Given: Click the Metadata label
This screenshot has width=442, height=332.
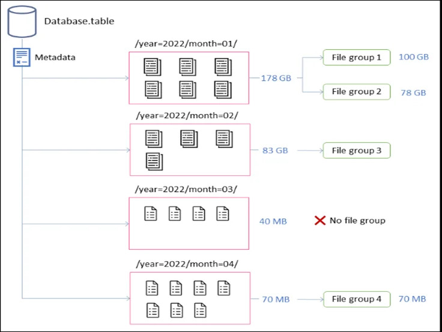Looking at the screenshot, I should tap(55, 57).
